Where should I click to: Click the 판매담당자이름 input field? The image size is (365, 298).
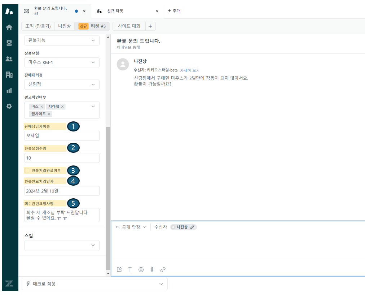point(62,136)
